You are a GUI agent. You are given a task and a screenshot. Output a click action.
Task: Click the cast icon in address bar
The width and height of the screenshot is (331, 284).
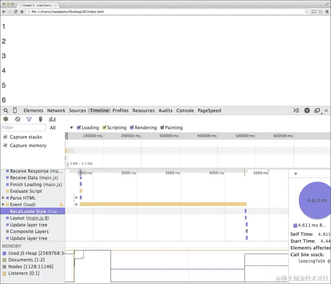[314, 12]
